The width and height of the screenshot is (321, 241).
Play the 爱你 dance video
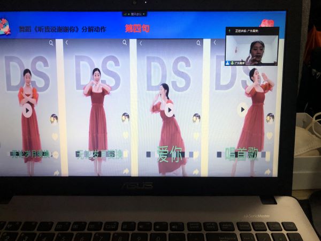tap(170, 110)
